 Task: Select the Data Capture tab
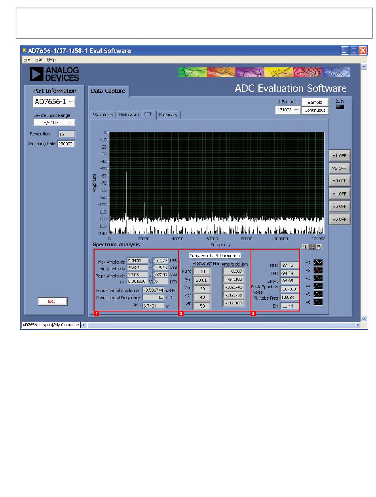click(108, 91)
